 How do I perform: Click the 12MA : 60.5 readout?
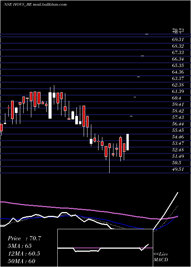pyautogui.click(x=24, y=254)
